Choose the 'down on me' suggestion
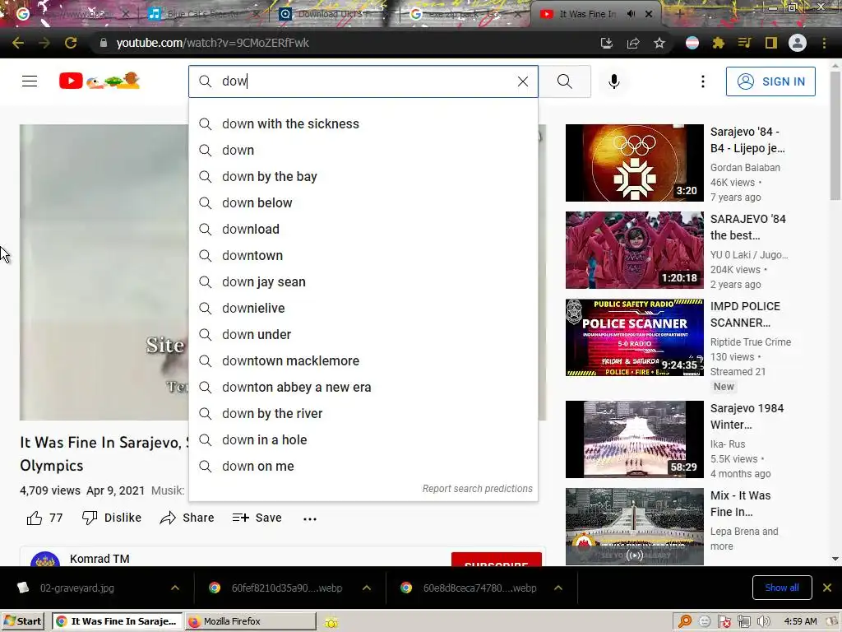The height and width of the screenshot is (632, 842). click(x=363, y=466)
